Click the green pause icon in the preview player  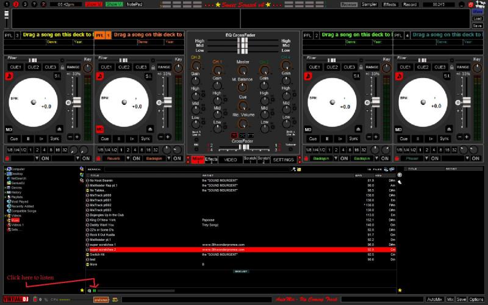95,290
